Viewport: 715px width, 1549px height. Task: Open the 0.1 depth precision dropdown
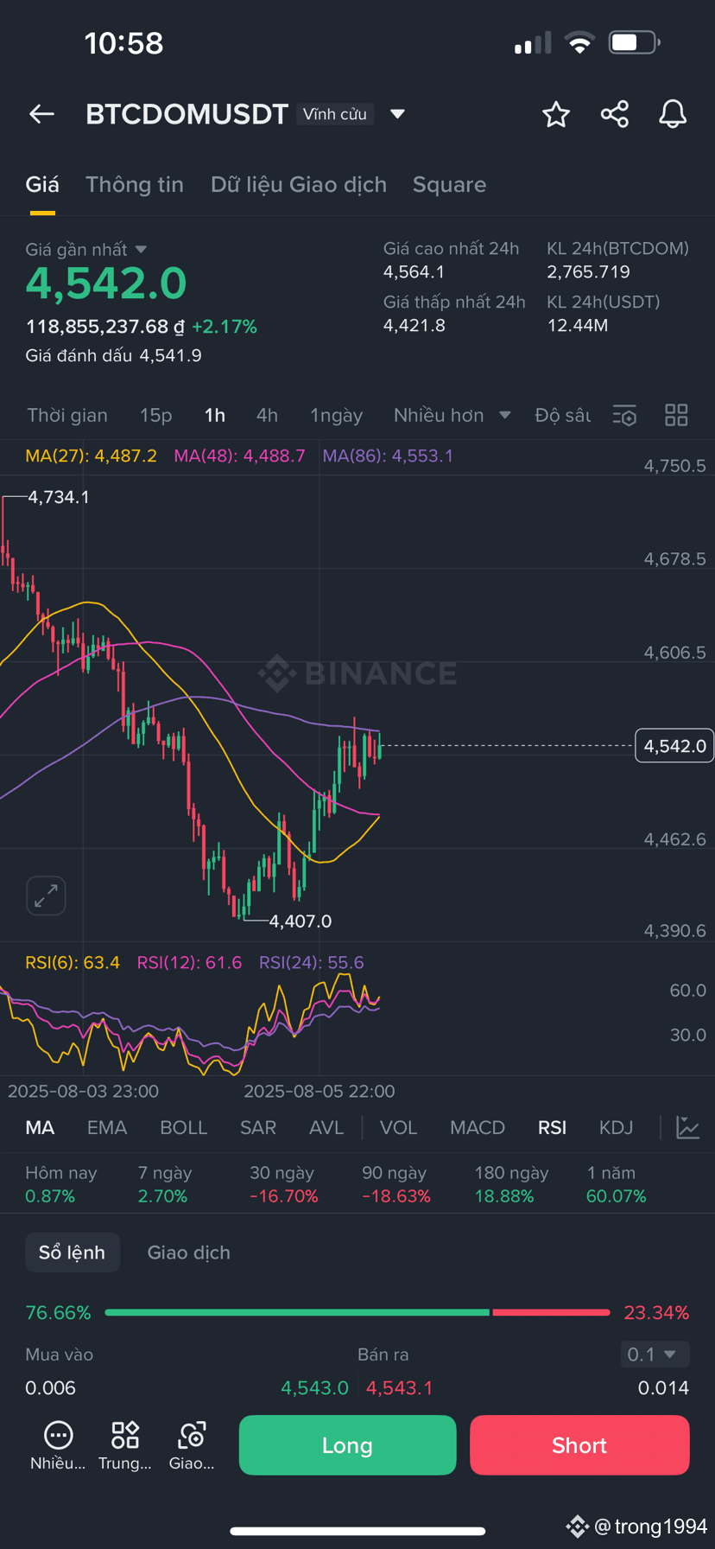[655, 1355]
